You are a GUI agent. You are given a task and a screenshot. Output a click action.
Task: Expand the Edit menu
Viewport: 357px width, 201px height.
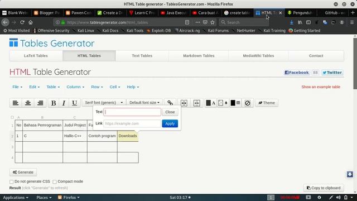point(34,87)
